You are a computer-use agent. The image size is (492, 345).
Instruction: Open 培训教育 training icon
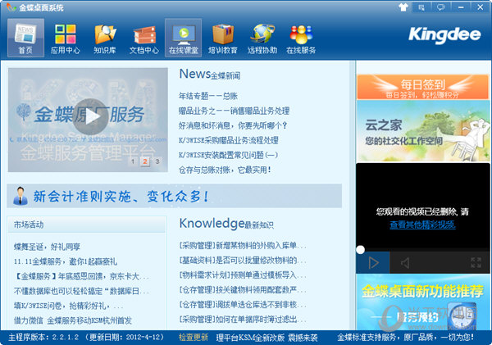coord(222,38)
